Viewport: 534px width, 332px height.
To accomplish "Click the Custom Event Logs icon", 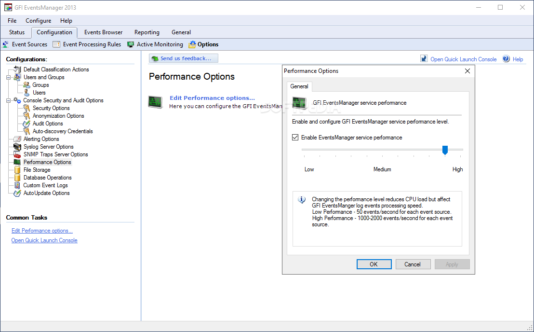I will 17,185.
